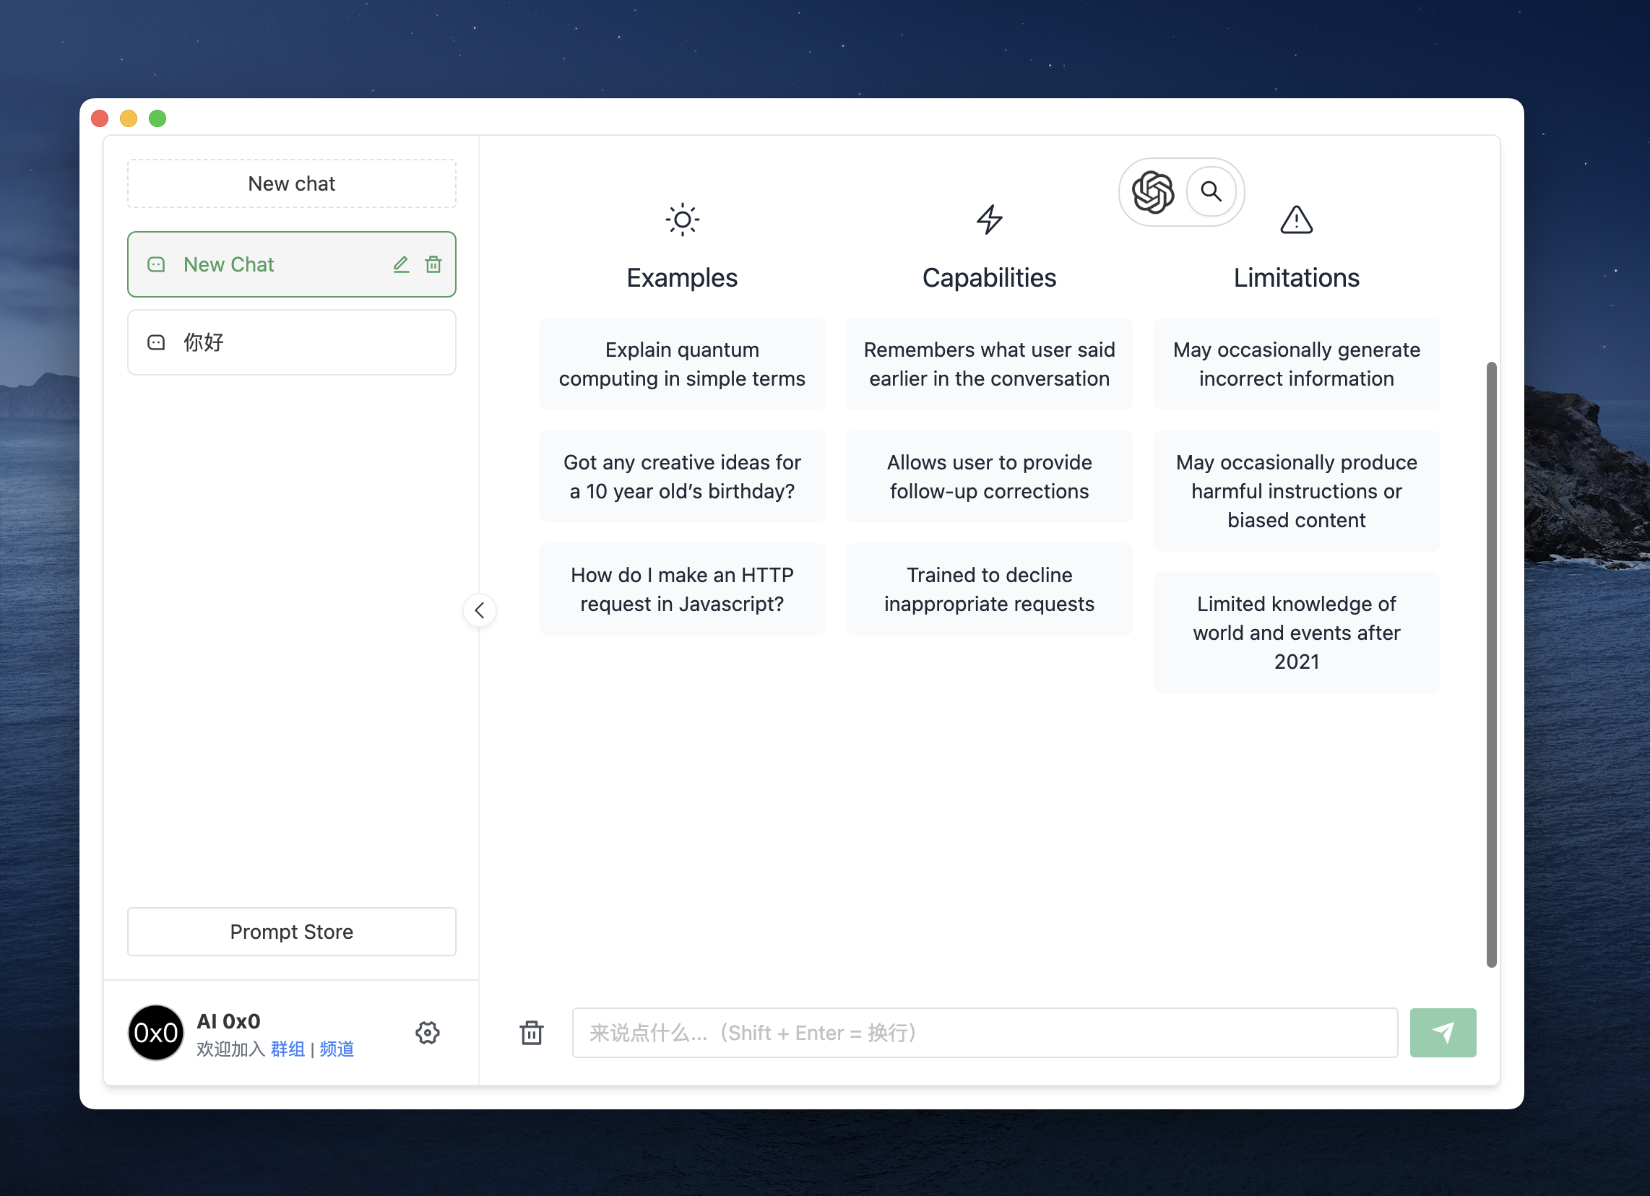Click the OpenAI logo icon at top

click(1153, 192)
